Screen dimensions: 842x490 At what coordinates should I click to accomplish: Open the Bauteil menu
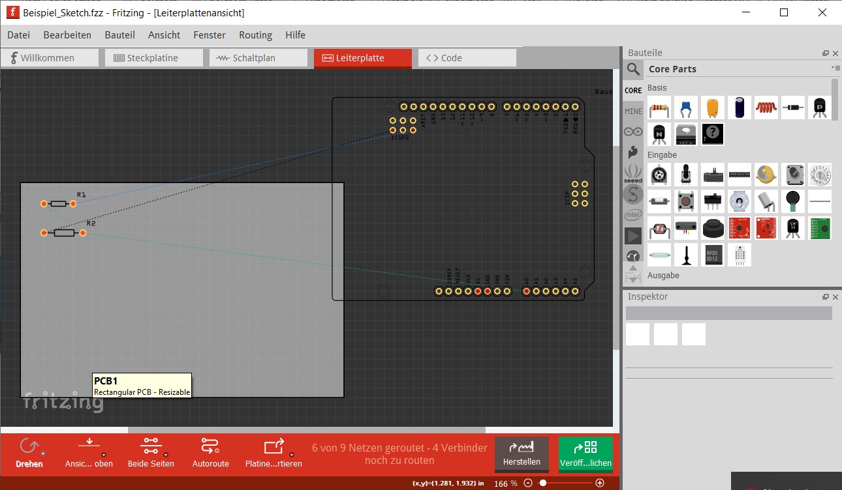[120, 35]
